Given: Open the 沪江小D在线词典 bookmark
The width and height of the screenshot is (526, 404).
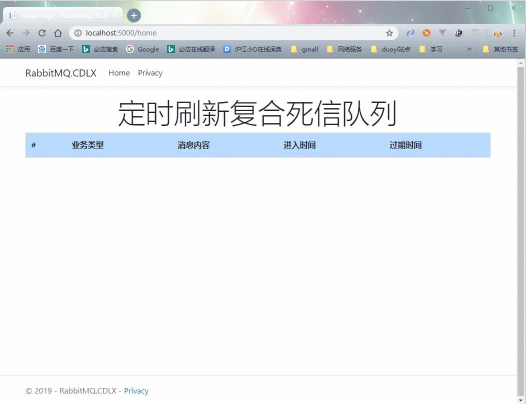Looking at the screenshot, I should [x=252, y=49].
